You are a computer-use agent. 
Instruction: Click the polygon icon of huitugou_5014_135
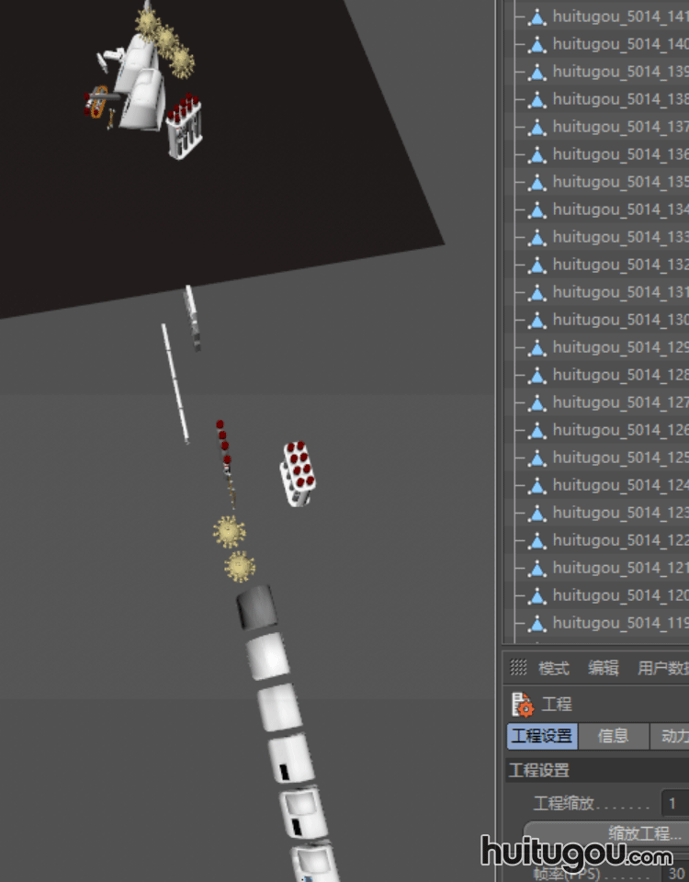click(537, 183)
